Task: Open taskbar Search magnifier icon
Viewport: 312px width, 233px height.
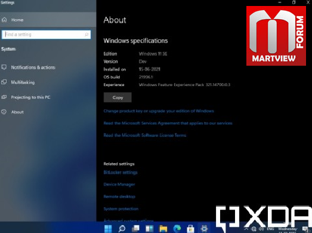Action: coord(122,229)
